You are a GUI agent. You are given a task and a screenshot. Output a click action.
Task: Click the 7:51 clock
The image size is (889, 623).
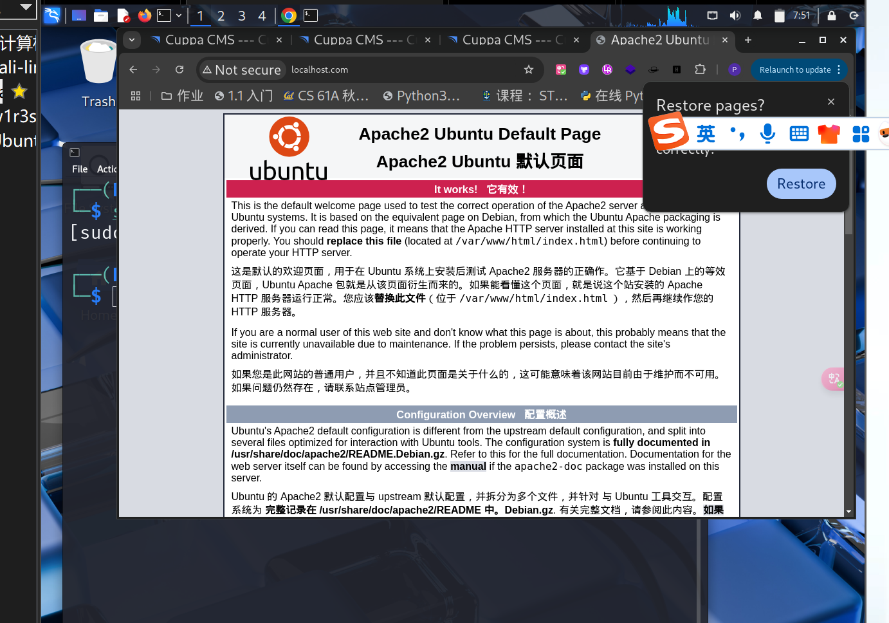(x=802, y=15)
